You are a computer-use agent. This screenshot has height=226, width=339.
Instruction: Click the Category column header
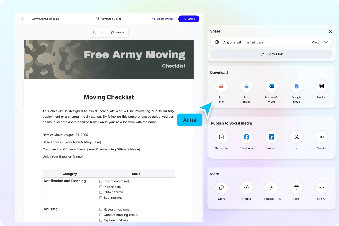coord(70,174)
